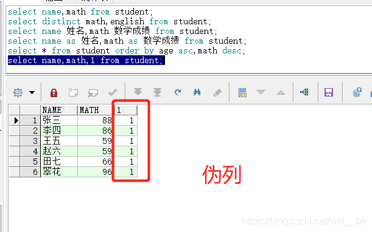The height and width of the screenshot is (232, 372).
Task: Click the select cell grid icon
Action: [x=18, y=92]
